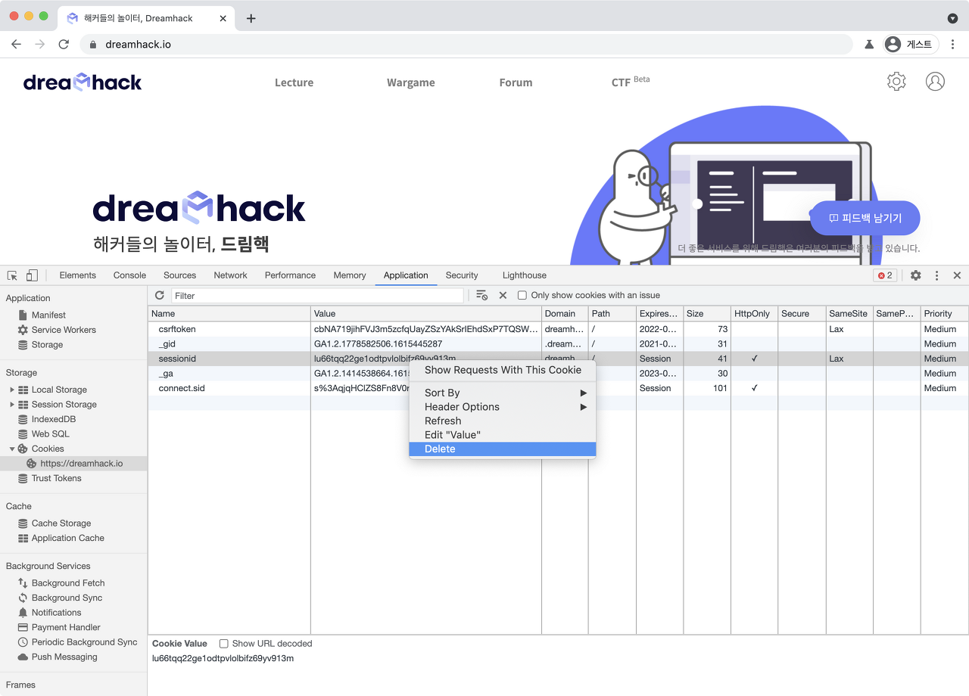Open DevTools more options menu

coord(936,275)
